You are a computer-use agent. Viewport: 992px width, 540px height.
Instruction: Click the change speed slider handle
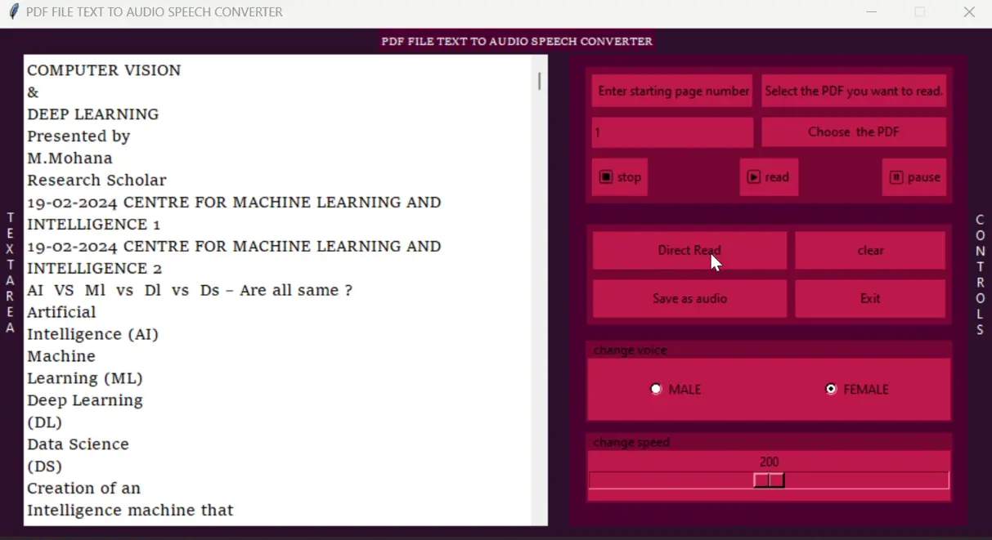click(769, 480)
